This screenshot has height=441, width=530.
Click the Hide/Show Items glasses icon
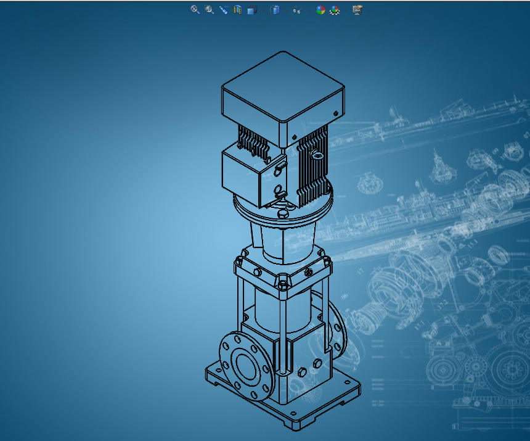[x=297, y=10]
